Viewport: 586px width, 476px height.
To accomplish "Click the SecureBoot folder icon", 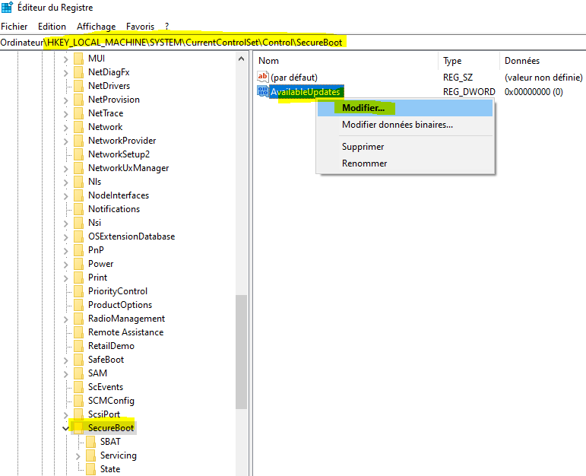I will [x=78, y=428].
